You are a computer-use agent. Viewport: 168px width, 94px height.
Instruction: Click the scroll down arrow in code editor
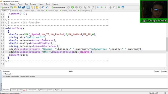[167, 66]
